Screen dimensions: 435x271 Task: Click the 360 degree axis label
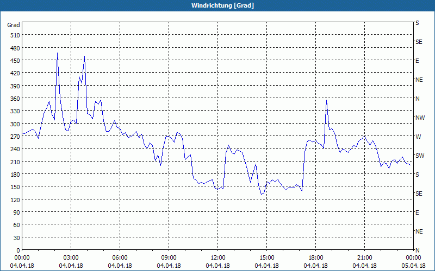point(15,99)
